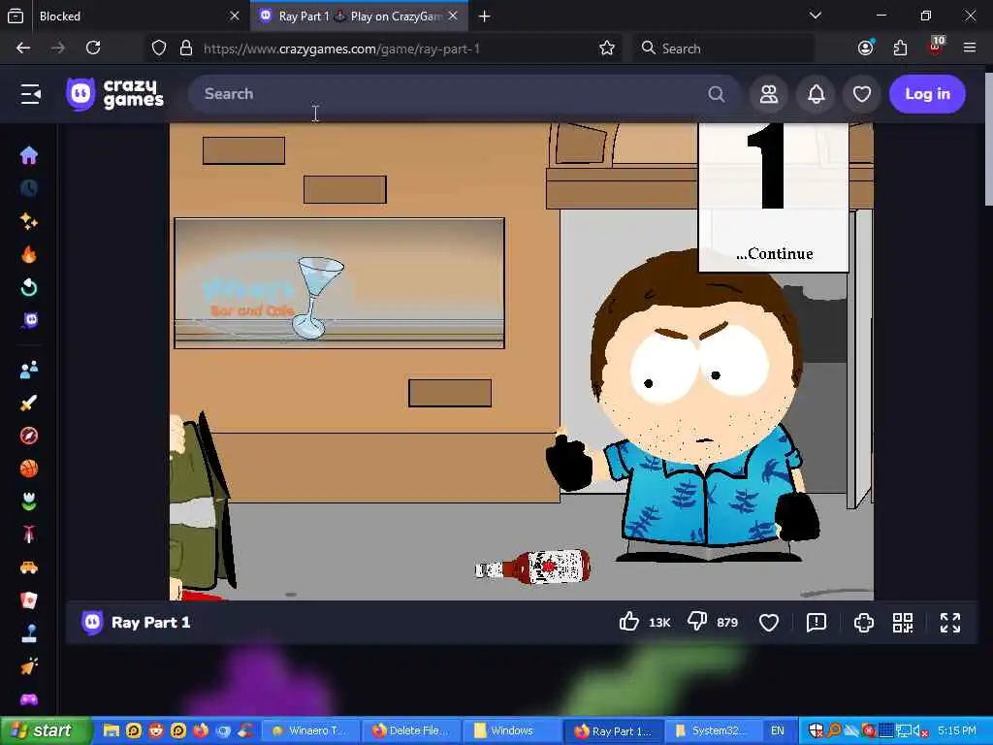Screen dimensions: 993x745
Task: Open tracking protection shield in address bar
Action: coord(159,49)
